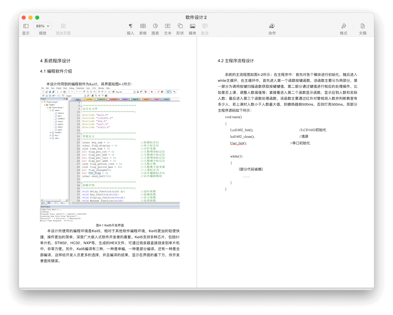Viewport: 393px width, 315px height.
Task: Click the code line void main()
Action: 233,117
